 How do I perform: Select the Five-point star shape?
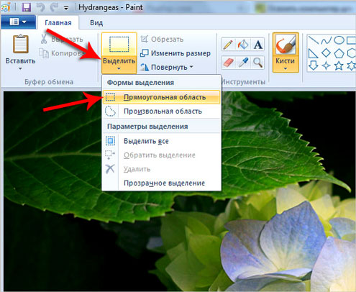point(339,65)
